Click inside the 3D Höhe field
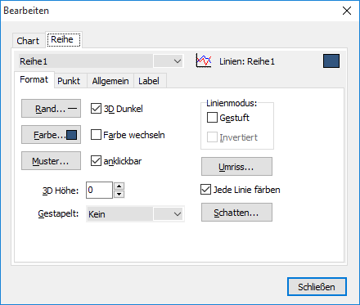The height and width of the screenshot is (305, 360). pyautogui.click(x=99, y=190)
